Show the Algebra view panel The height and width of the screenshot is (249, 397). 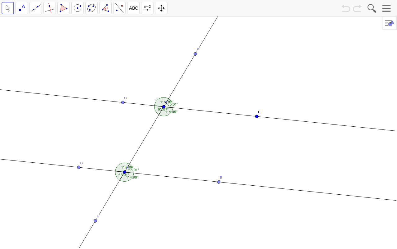click(389, 23)
